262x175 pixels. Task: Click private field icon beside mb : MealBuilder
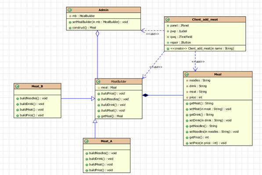pyautogui.click(x=70, y=16)
